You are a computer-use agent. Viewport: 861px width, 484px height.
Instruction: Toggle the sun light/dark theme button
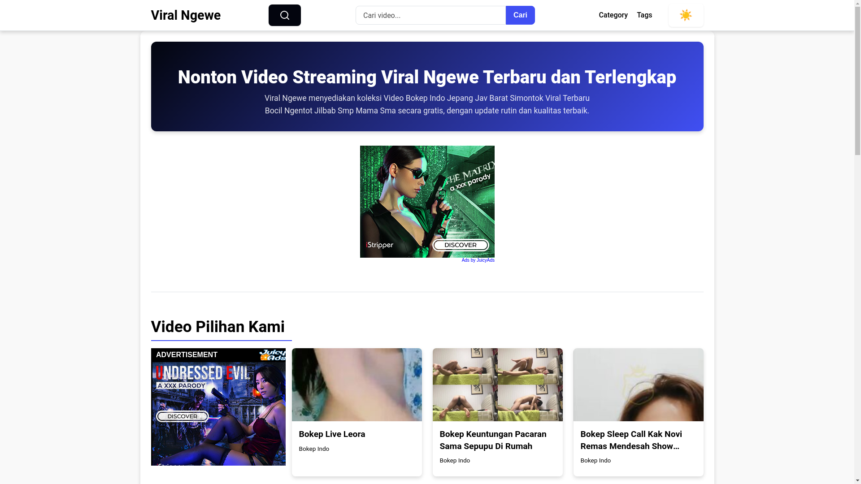[686, 15]
